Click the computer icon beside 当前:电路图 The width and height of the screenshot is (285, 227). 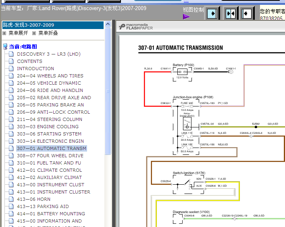[5, 46]
